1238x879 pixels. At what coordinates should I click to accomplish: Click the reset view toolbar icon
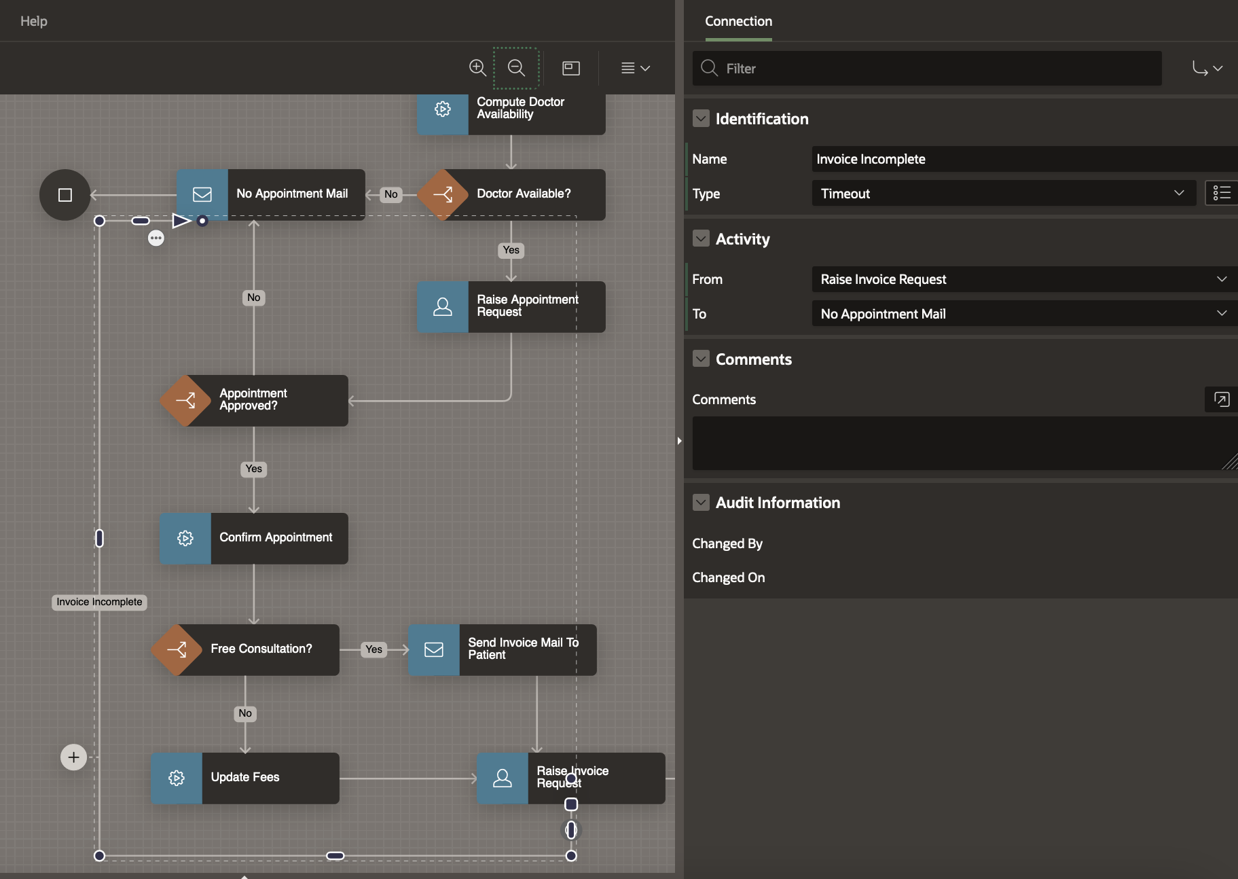pos(571,68)
